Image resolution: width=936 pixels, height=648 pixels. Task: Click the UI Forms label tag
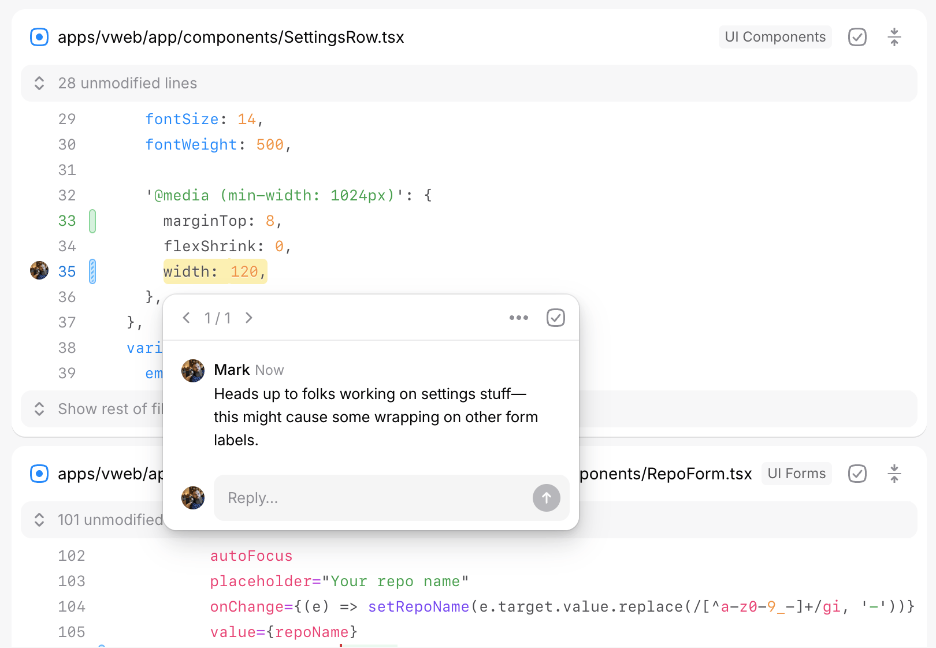coord(796,474)
